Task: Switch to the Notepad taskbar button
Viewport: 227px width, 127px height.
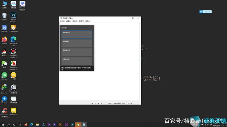Action: (x=84, y=125)
